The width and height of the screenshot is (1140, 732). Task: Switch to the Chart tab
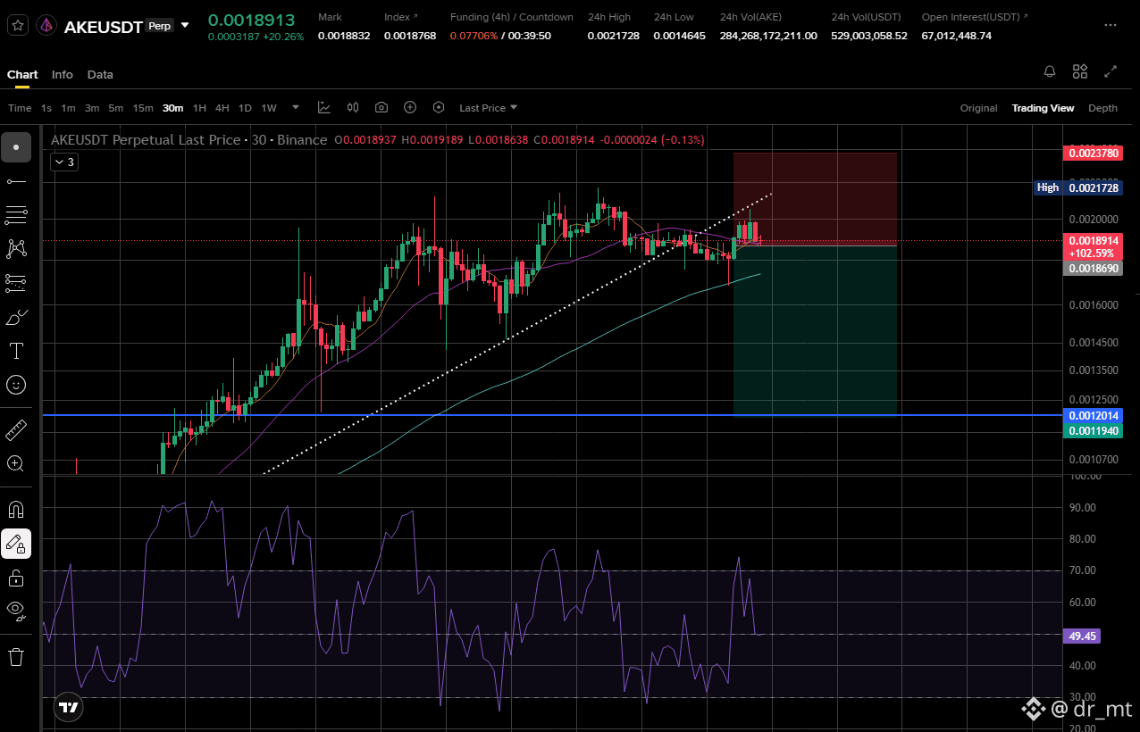coord(22,74)
